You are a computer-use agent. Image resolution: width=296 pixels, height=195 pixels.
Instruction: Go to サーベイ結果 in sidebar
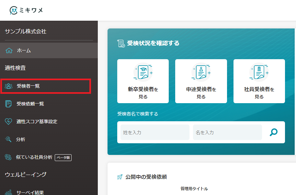[x=30, y=192]
